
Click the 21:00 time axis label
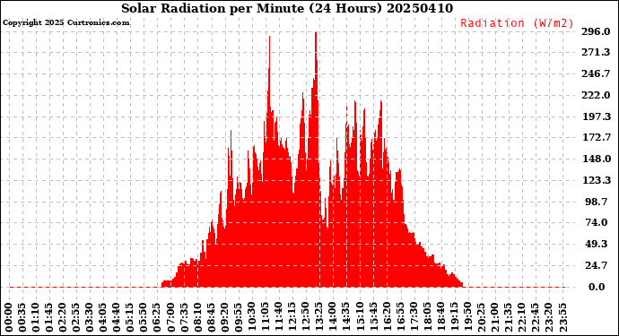(495, 318)
